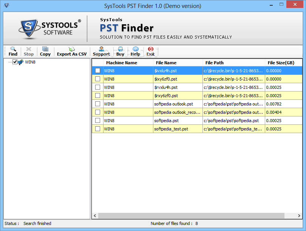Viewport: 306px width, 231px height.
Task: Click the PST Finder product title
Action: tap(127, 28)
